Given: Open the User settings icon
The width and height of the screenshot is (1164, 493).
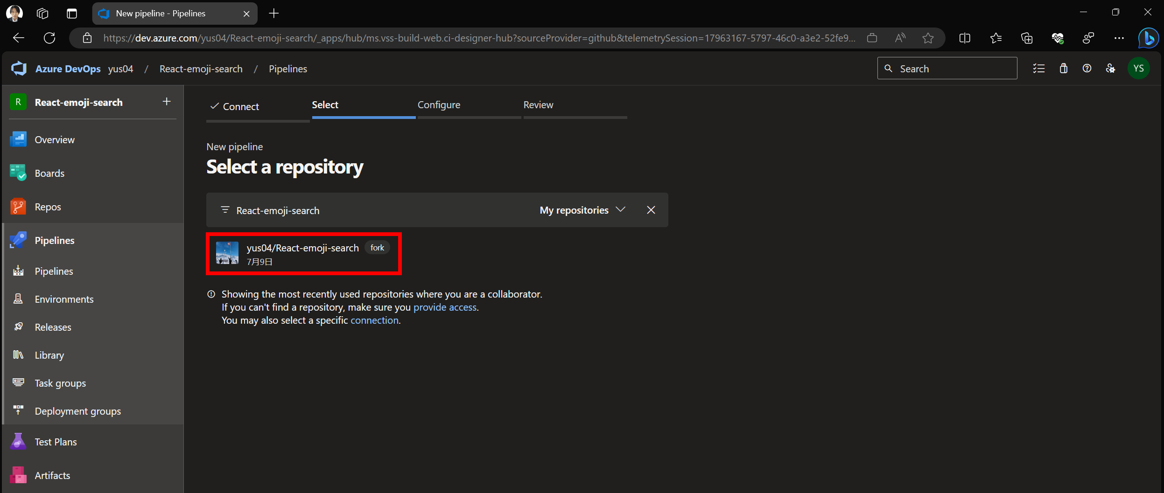Looking at the screenshot, I should [1111, 69].
